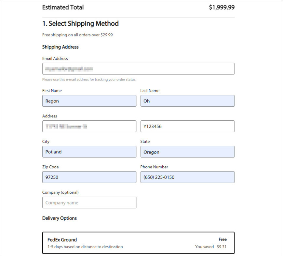
Task: Click the State label text
Action: point(145,142)
